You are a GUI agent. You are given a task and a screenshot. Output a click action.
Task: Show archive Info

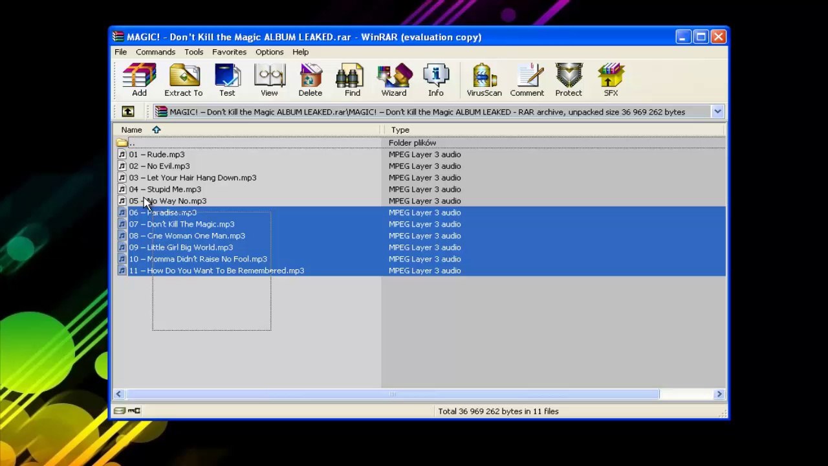click(x=436, y=80)
